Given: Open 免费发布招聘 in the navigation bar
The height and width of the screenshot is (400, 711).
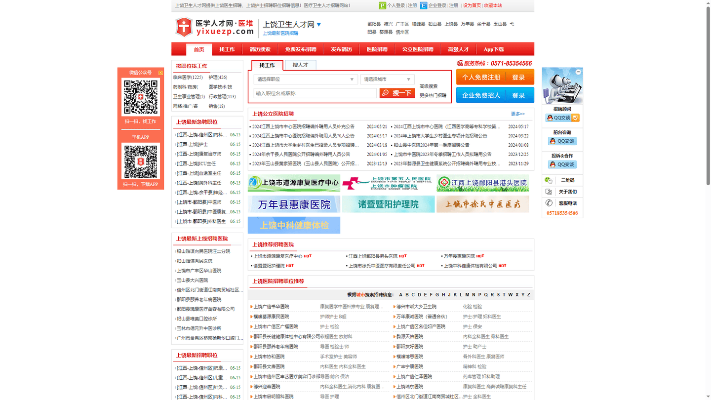Looking at the screenshot, I should point(301,49).
